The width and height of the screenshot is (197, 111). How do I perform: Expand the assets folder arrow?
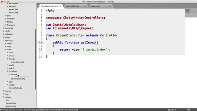(6, 43)
